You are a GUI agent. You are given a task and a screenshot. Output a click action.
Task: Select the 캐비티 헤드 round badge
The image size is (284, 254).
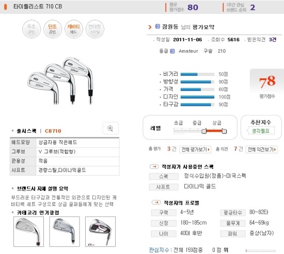tap(73, 29)
